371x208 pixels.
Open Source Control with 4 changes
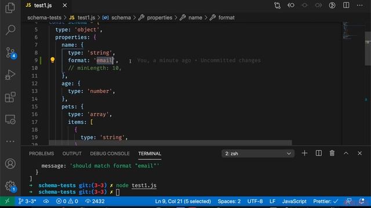click(10, 53)
